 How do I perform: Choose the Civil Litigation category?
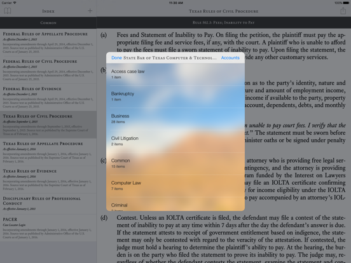pyautogui.click(x=175, y=141)
